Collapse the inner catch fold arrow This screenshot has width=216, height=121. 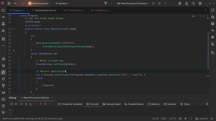point(16,82)
